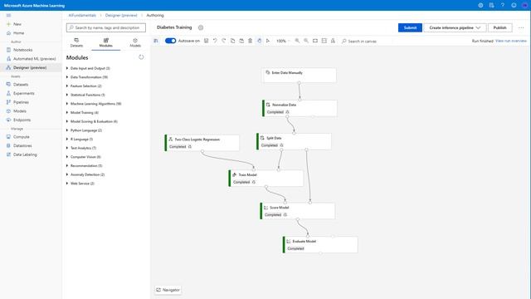Open Automated ML (preview) in sidebar
Image resolution: width=531 pixels, height=299 pixels.
point(32,59)
